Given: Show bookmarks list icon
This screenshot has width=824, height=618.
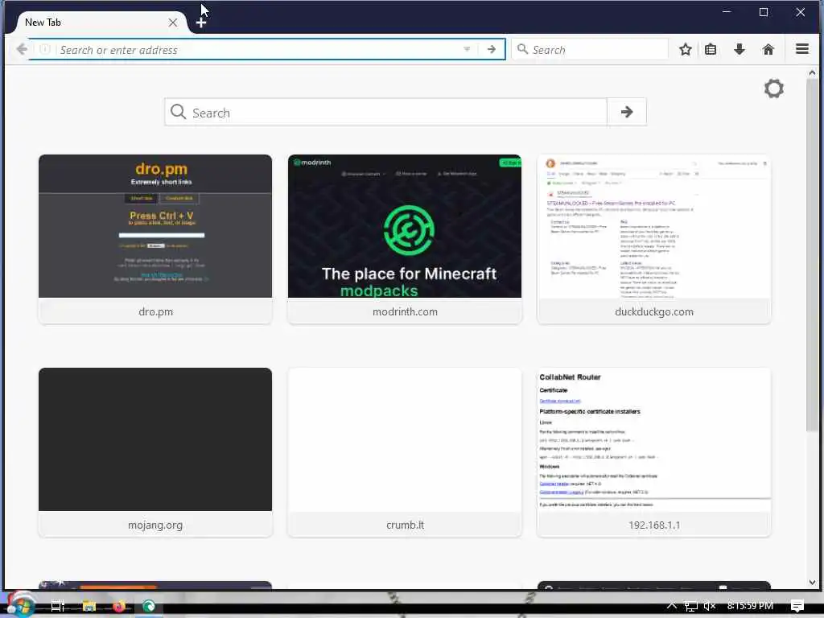Looking at the screenshot, I should tap(711, 49).
